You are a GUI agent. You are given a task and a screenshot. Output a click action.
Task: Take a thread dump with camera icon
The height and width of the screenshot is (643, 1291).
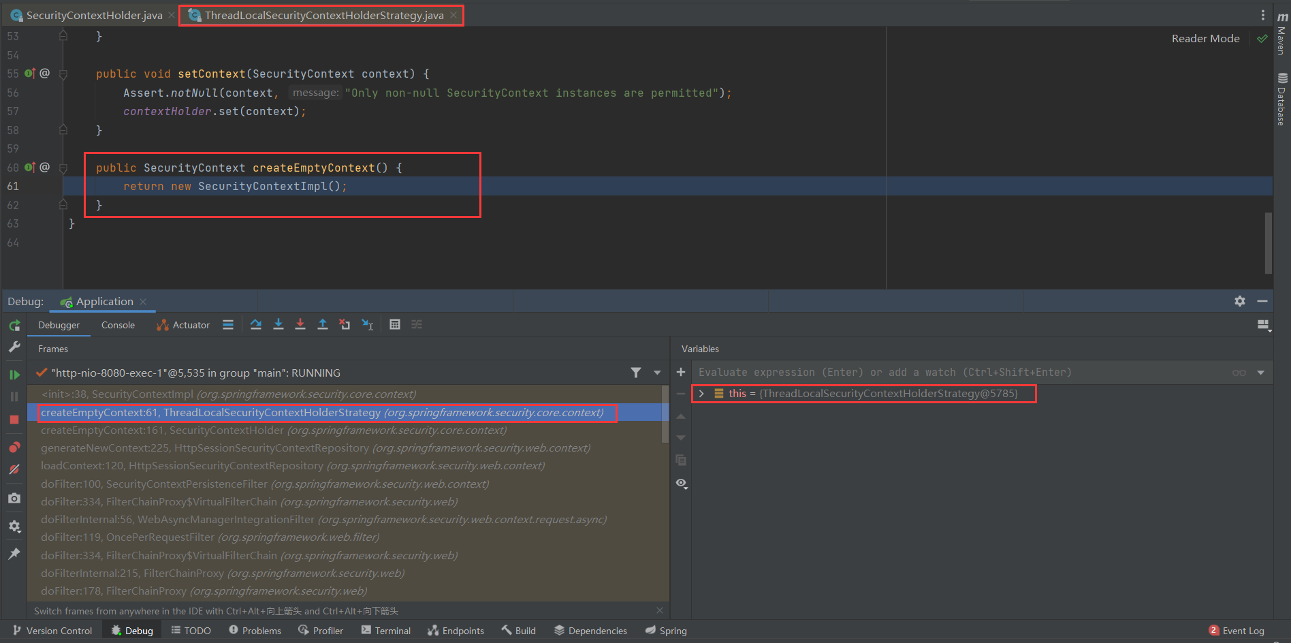click(x=14, y=498)
